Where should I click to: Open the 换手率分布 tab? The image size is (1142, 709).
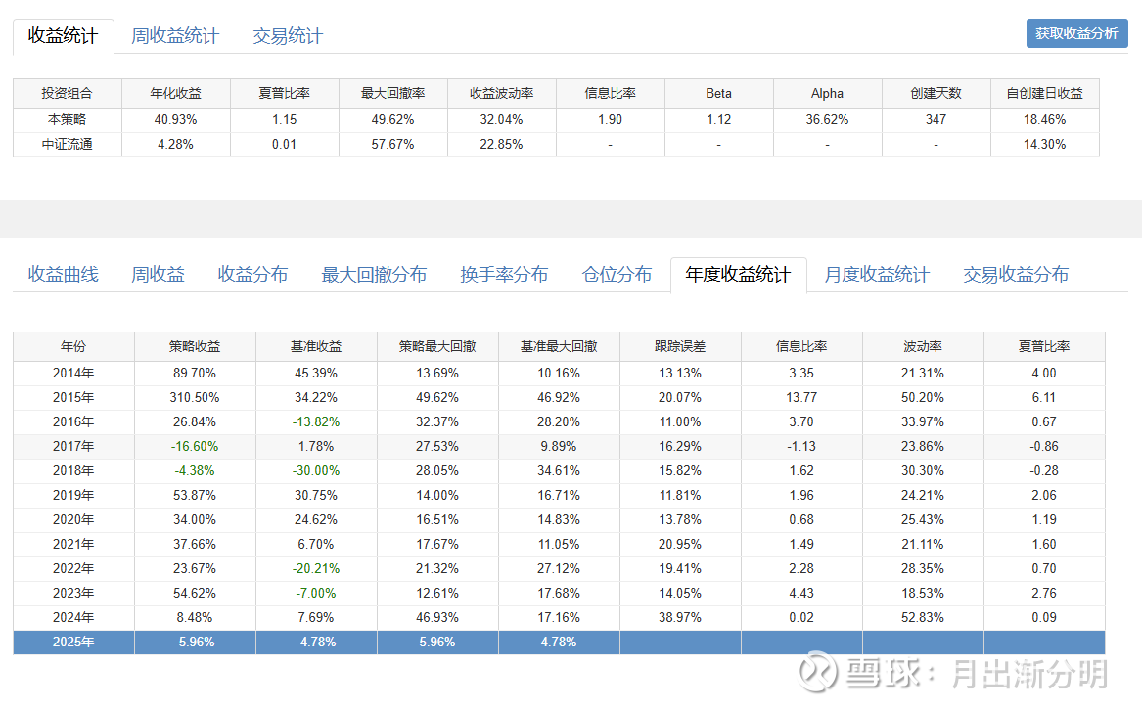coord(504,275)
